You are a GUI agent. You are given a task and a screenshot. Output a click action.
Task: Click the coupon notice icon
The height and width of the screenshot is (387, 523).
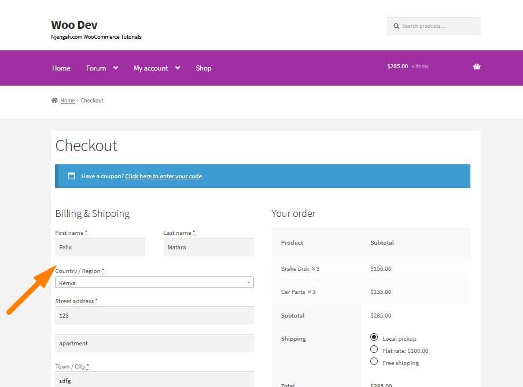pyautogui.click(x=71, y=176)
